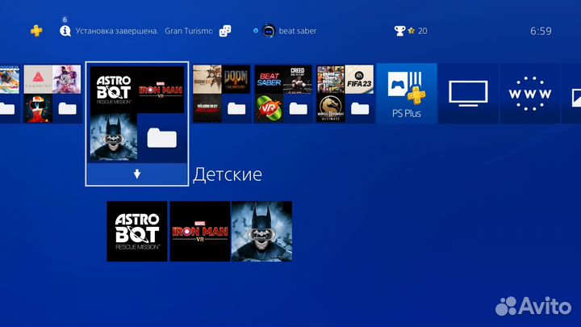Select the Superhot VR tile in folder
581x327 pixels.
(38, 108)
